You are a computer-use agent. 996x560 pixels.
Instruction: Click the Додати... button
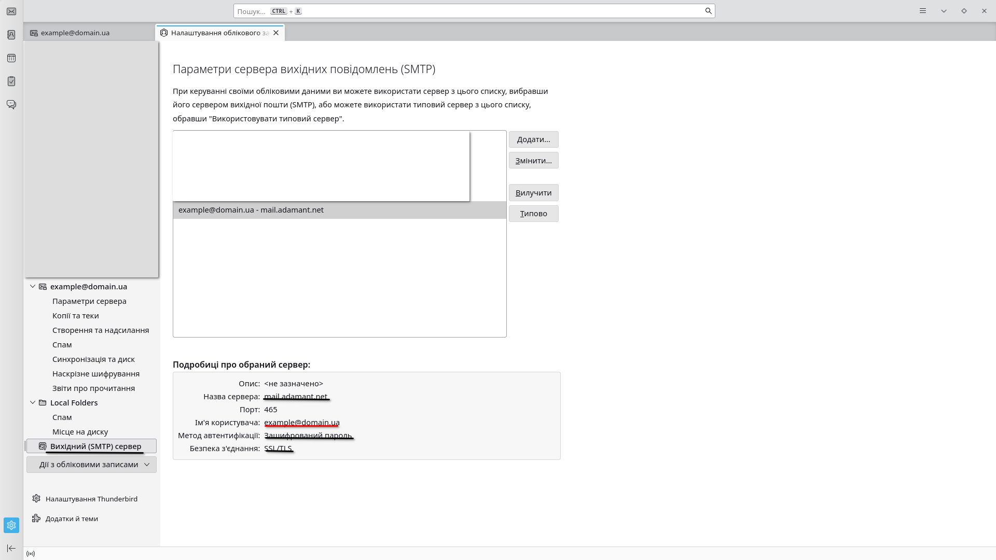coord(533,139)
